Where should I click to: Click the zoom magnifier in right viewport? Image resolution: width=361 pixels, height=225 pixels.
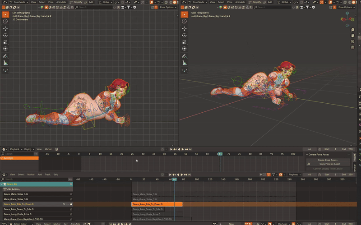[352, 30]
